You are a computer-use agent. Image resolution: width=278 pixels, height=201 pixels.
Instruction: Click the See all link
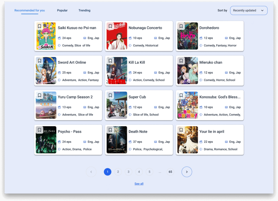[x=139, y=184]
